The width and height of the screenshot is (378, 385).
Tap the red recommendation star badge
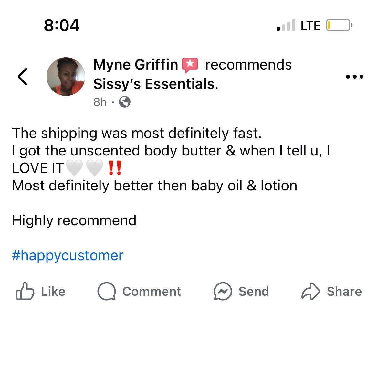pos(190,65)
